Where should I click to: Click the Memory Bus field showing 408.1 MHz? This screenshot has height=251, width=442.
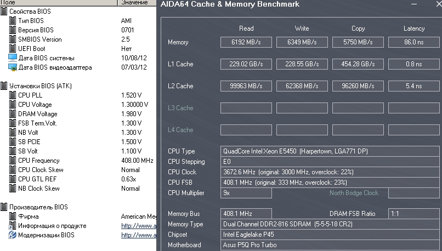(246, 214)
